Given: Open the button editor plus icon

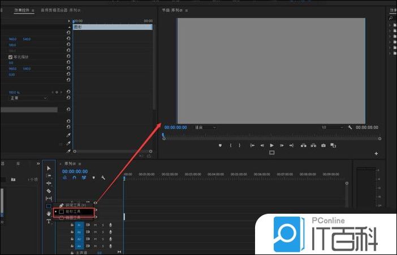Looking at the screenshot, I should click(x=376, y=153).
